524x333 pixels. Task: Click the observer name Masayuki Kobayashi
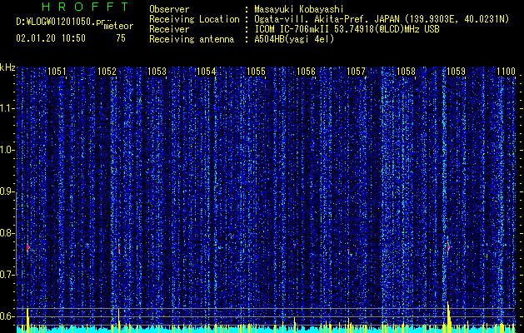pos(299,9)
